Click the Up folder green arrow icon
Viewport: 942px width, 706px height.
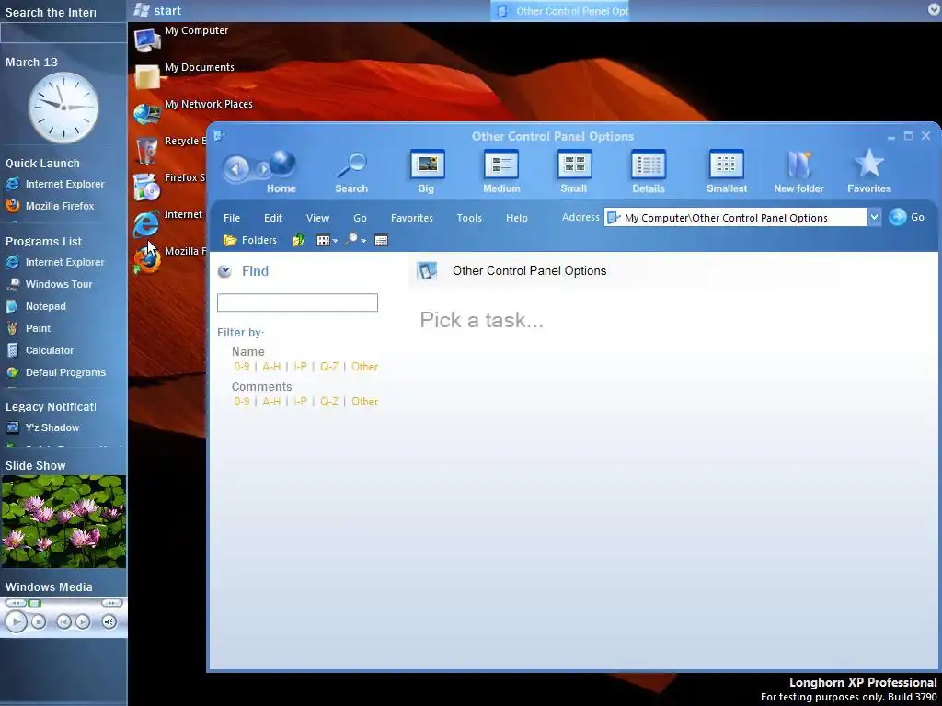tap(298, 241)
